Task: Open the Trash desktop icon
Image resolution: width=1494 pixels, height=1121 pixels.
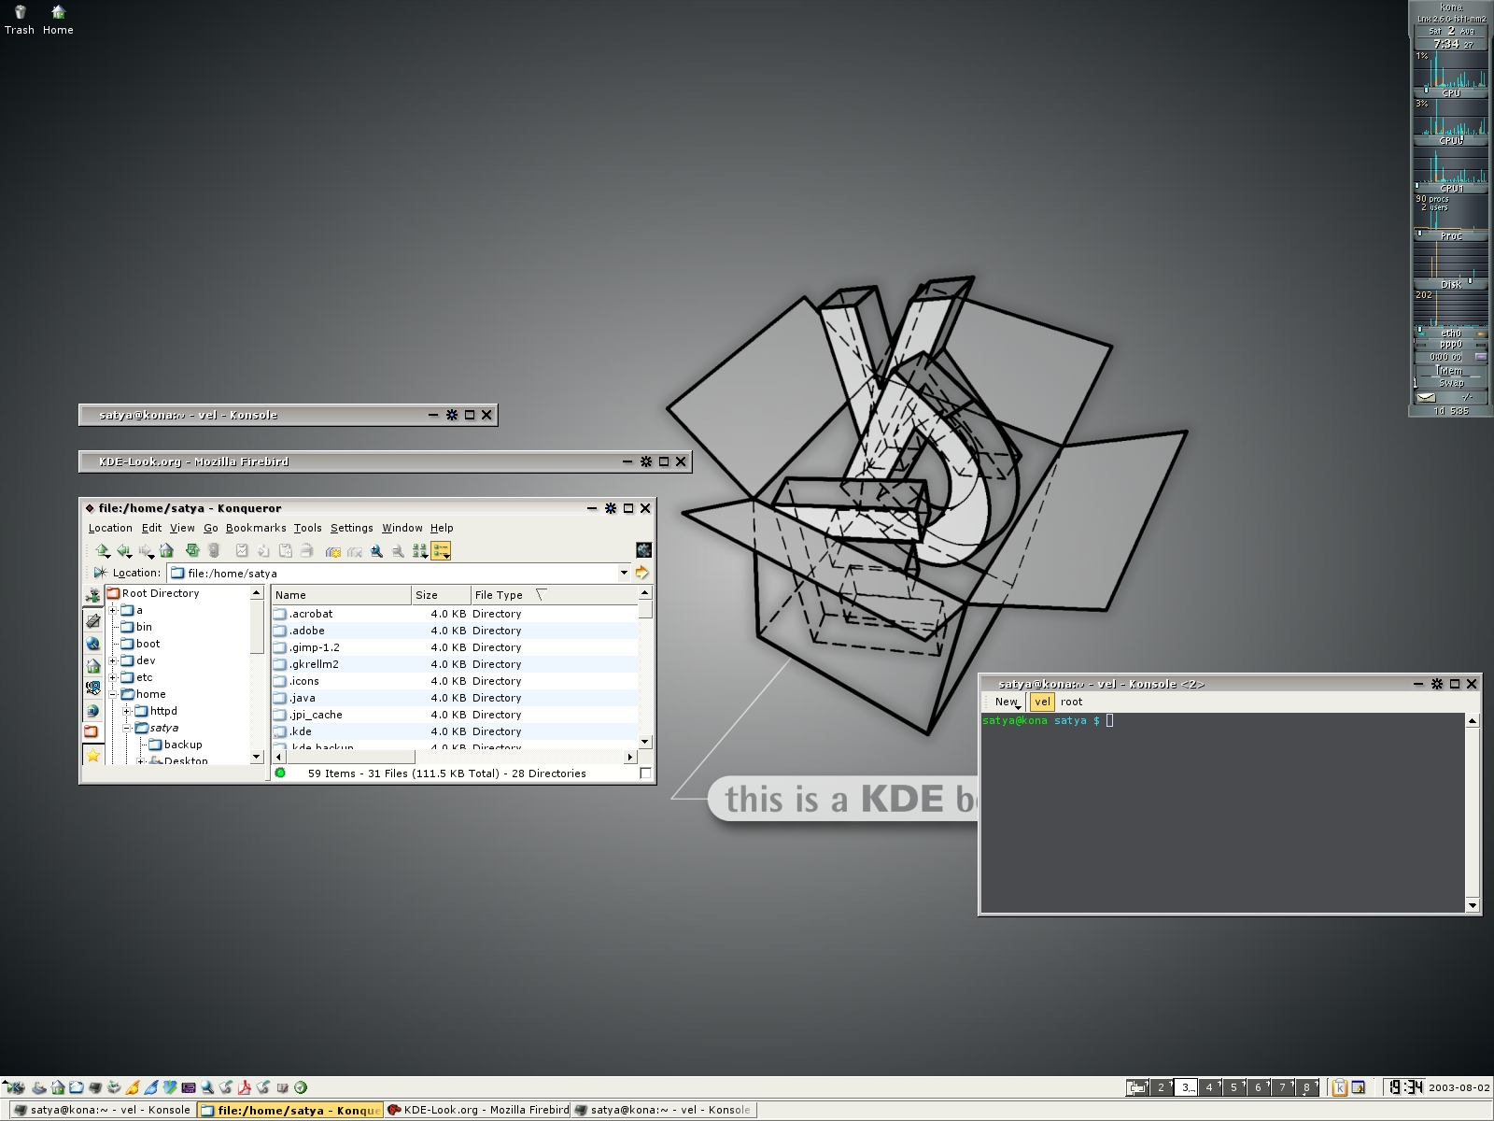Action: (20, 20)
